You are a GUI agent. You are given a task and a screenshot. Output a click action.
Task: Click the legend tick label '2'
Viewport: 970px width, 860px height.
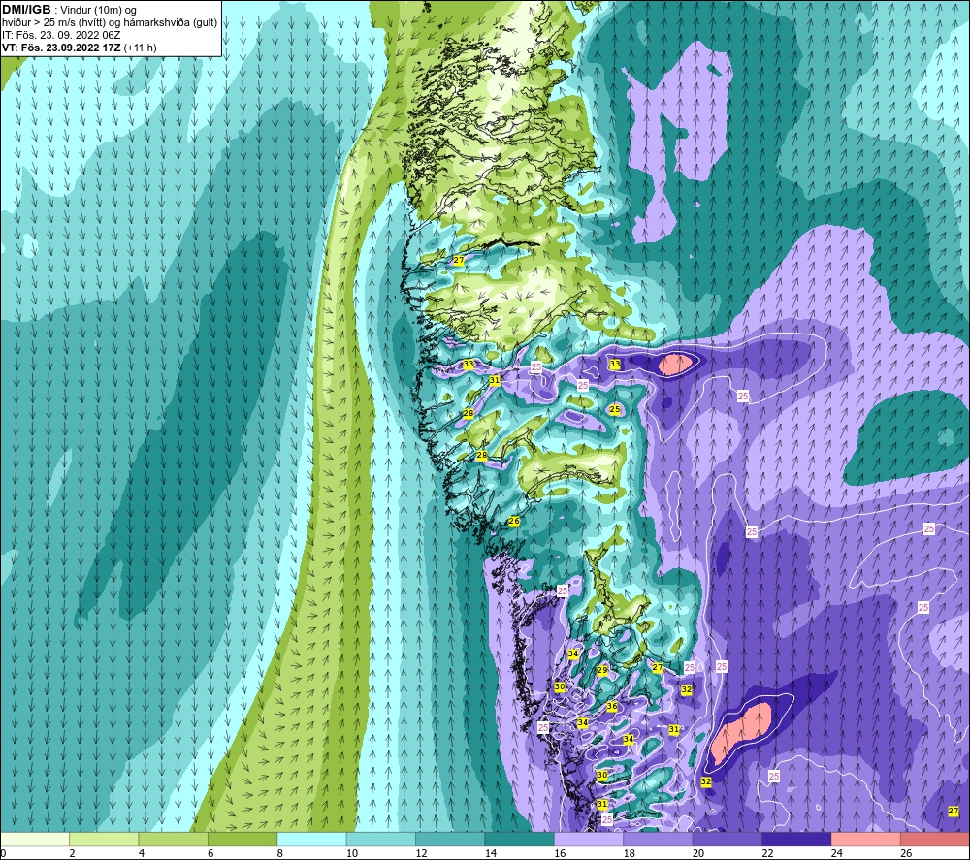pyautogui.click(x=73, y=854)
